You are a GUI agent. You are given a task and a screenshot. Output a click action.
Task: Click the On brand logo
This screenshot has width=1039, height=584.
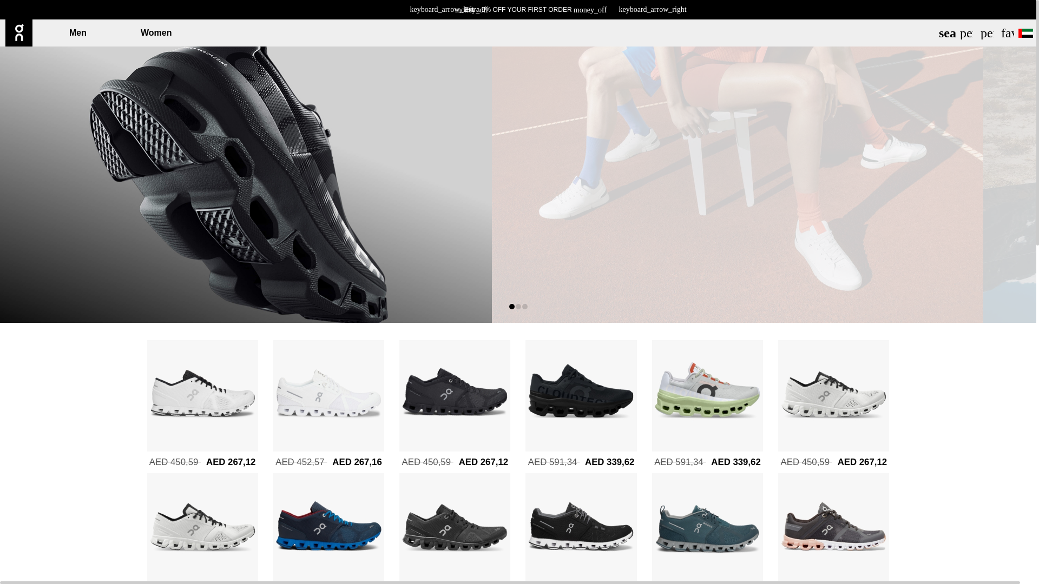pos(19,33)
